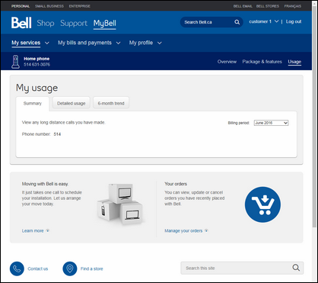The image size is (318, 283).
Task: Open Bell Stores link
Action: (268, 6)
